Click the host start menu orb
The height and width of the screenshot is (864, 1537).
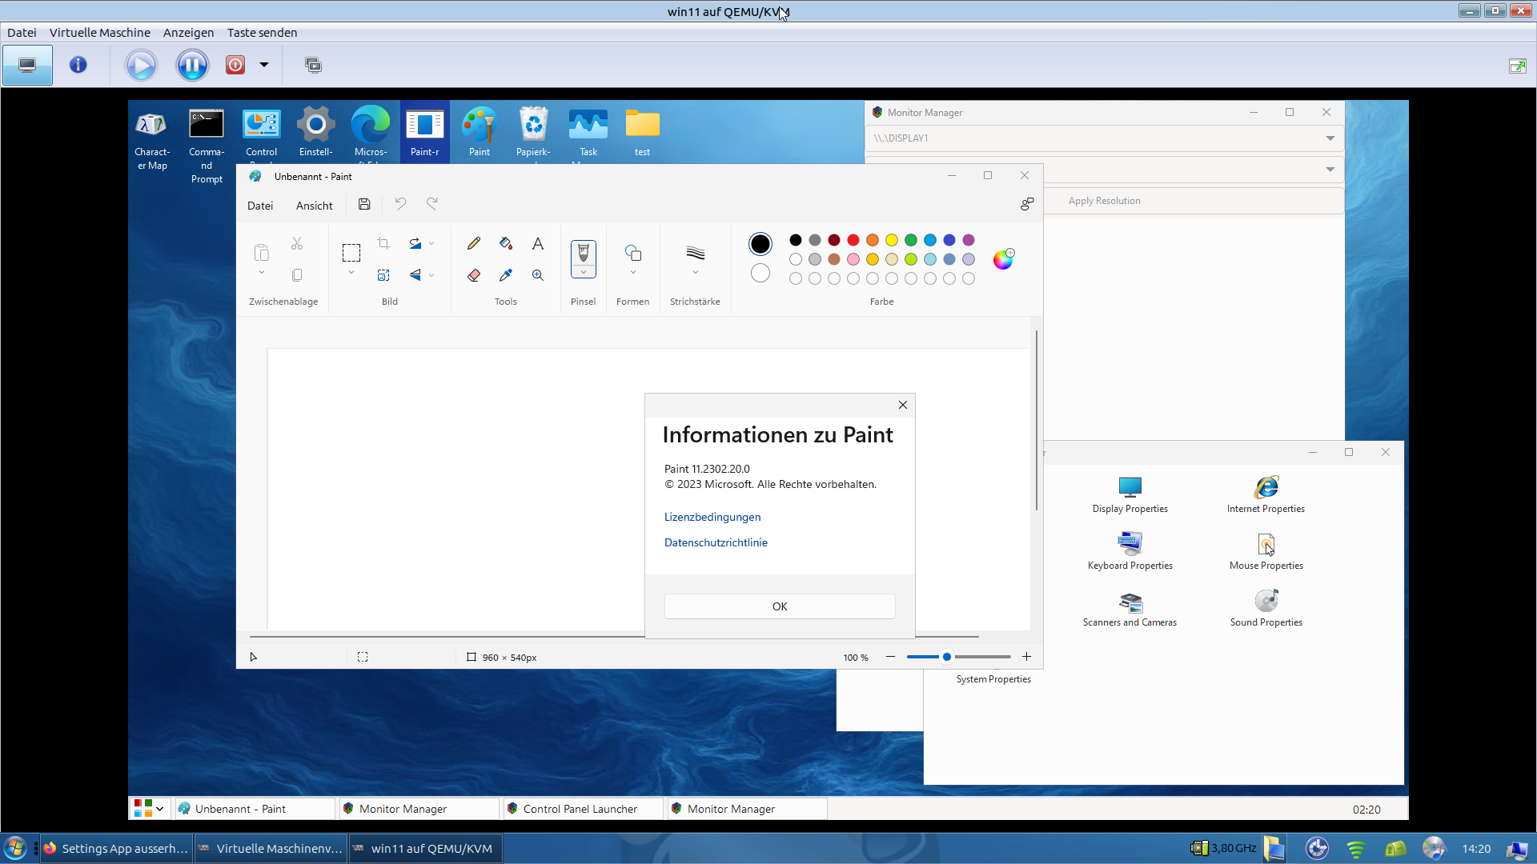pos(14,848)
